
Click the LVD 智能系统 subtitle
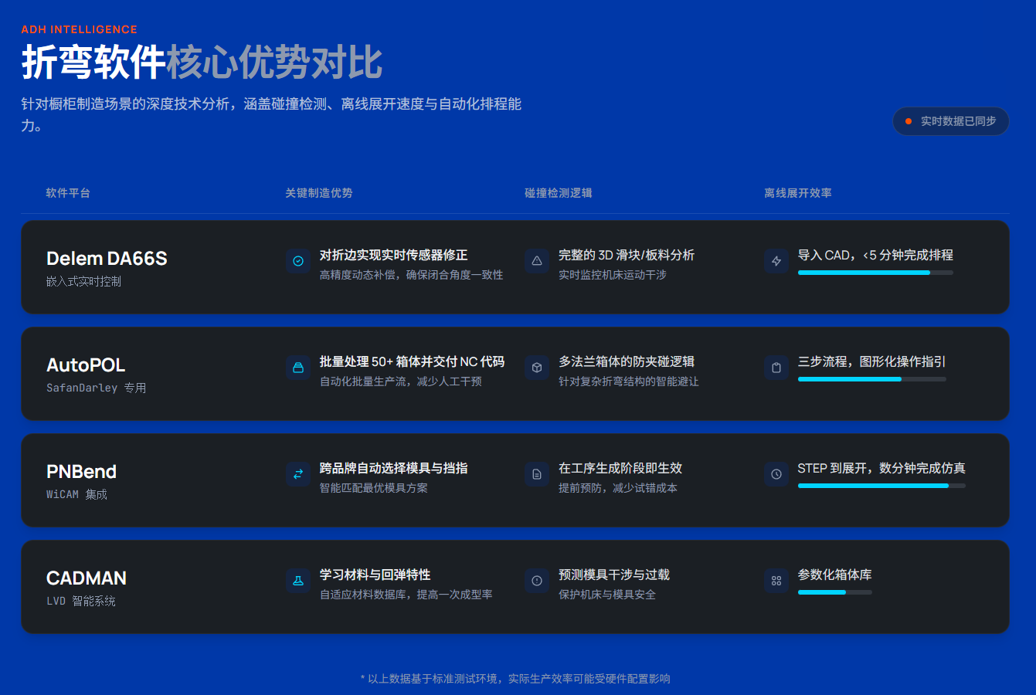[x=81, y=602]
